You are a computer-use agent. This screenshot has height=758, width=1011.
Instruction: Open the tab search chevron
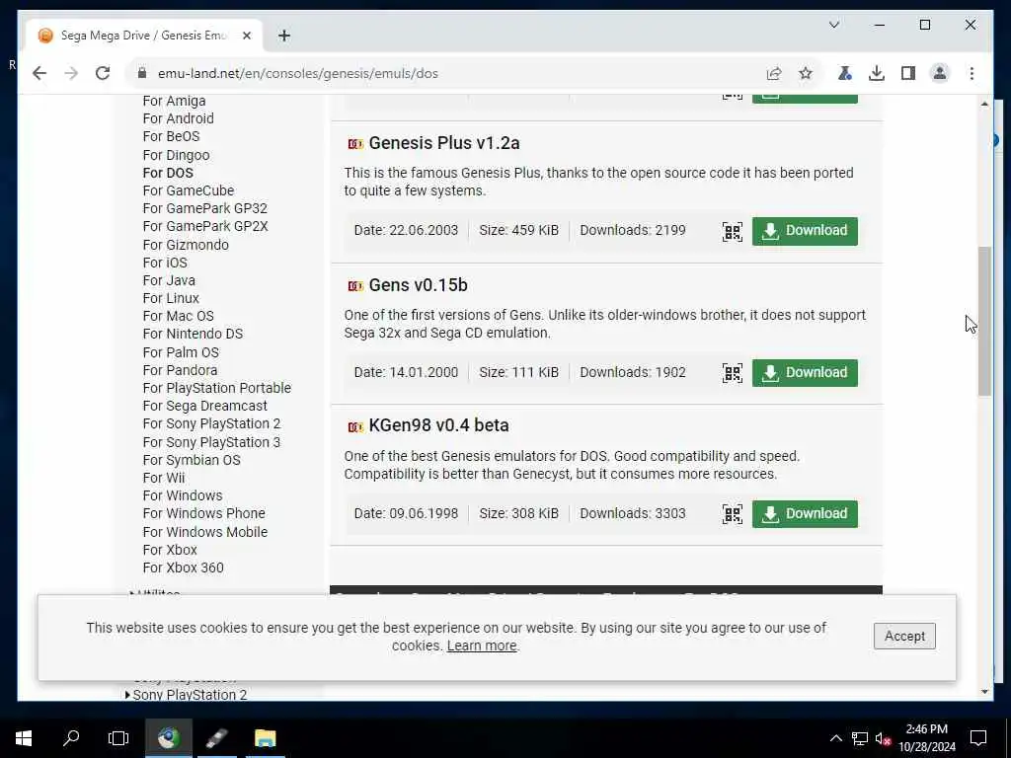(833, 25)
